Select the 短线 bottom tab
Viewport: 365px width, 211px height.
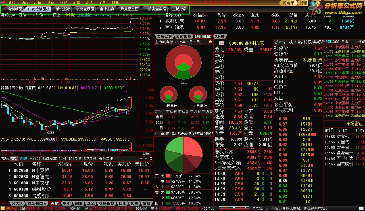coord(147,203)
